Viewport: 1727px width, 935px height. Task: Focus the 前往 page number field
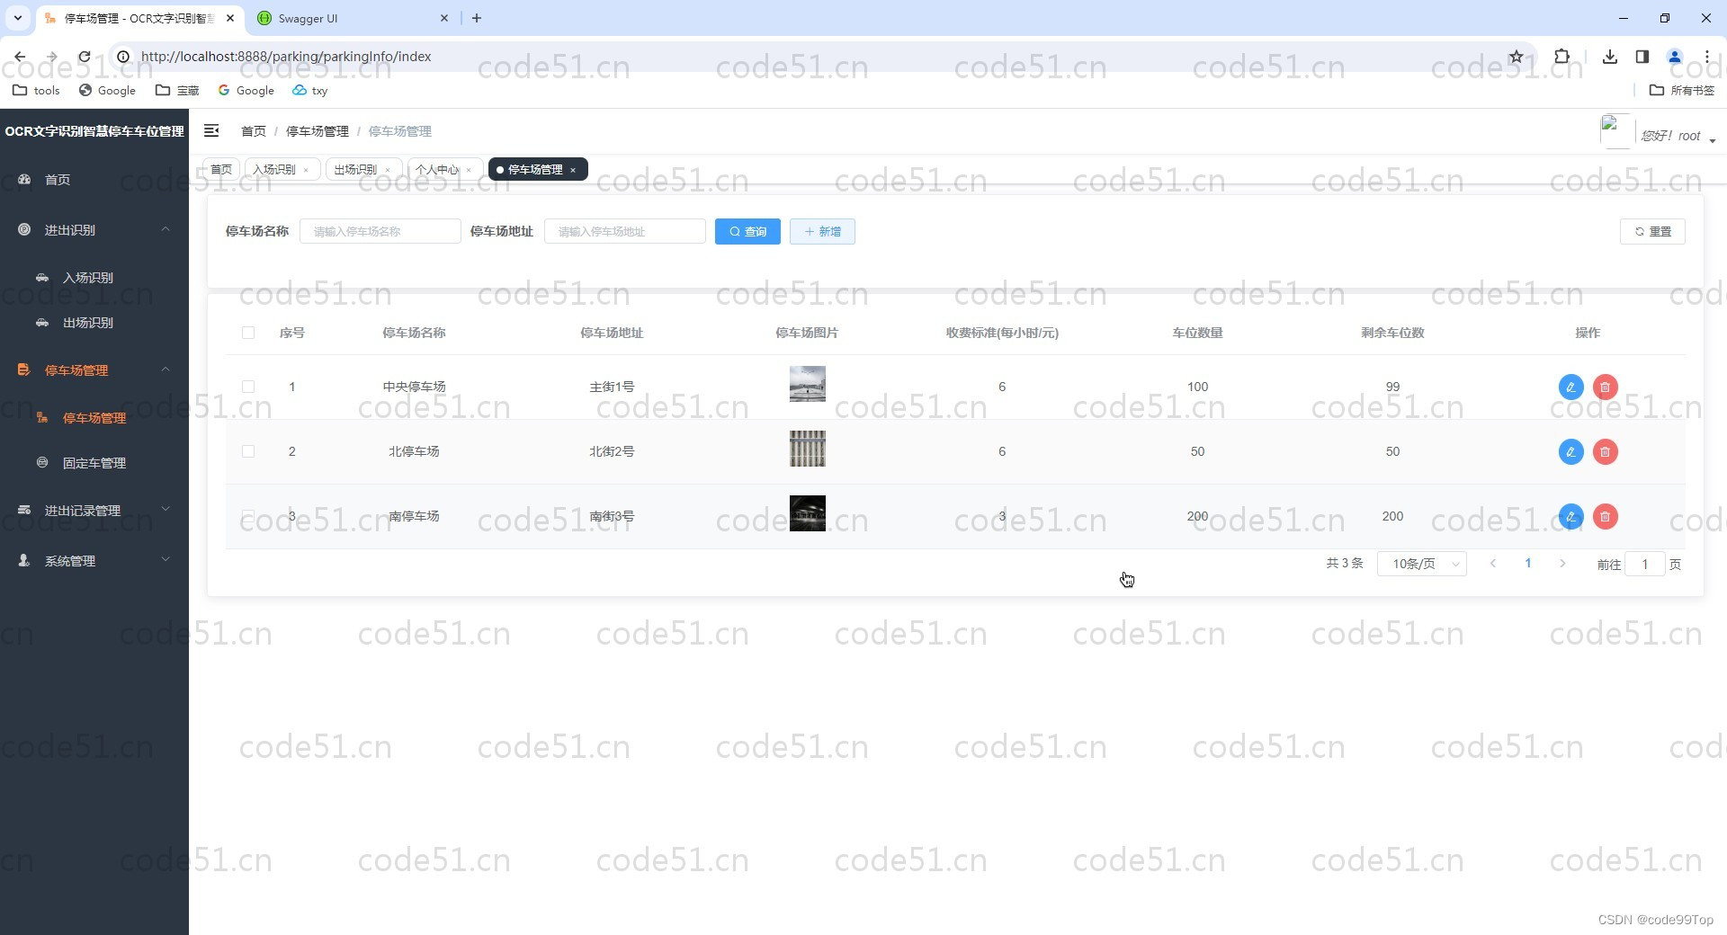point(1645,565)
